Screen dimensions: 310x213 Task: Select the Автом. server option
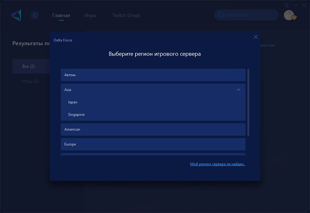coord(153,75)
